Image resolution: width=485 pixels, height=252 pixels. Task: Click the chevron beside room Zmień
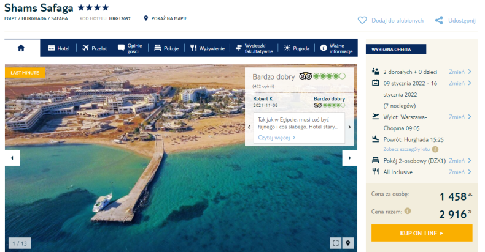click(470, 161)
